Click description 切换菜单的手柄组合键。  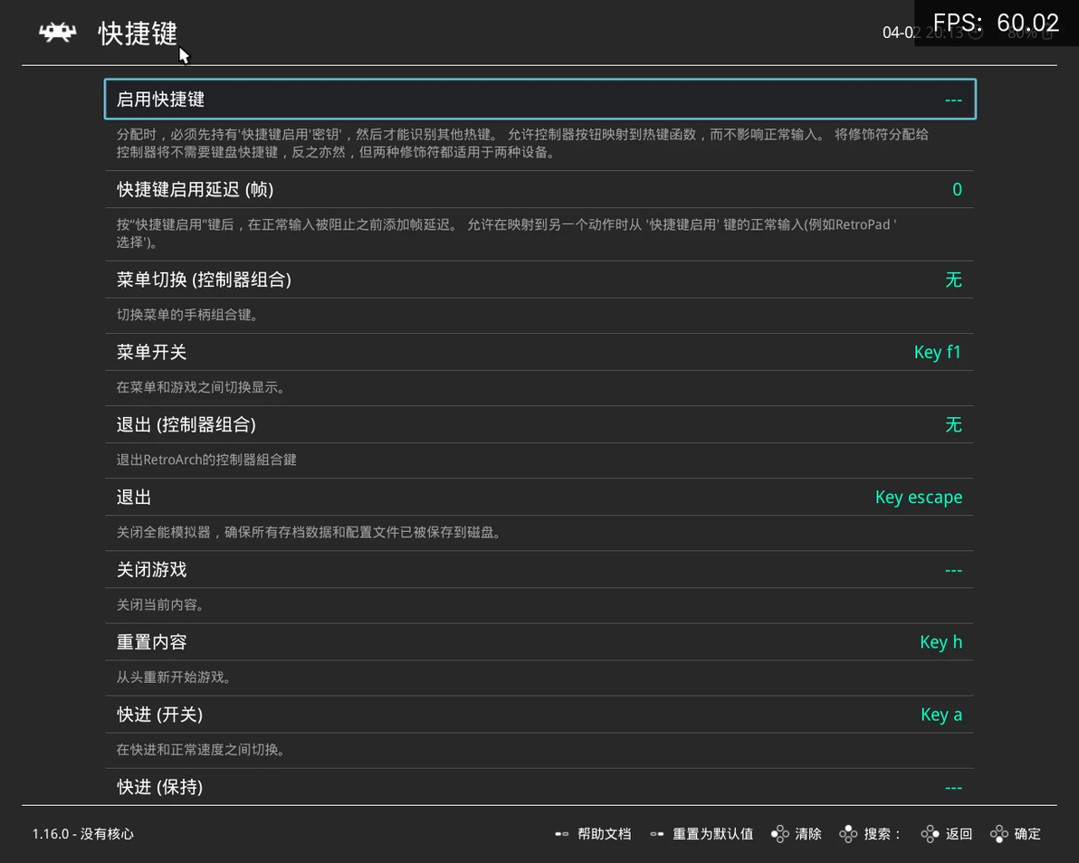[187, 315]
